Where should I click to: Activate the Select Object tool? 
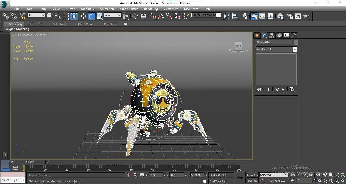[x=49, y=16]
